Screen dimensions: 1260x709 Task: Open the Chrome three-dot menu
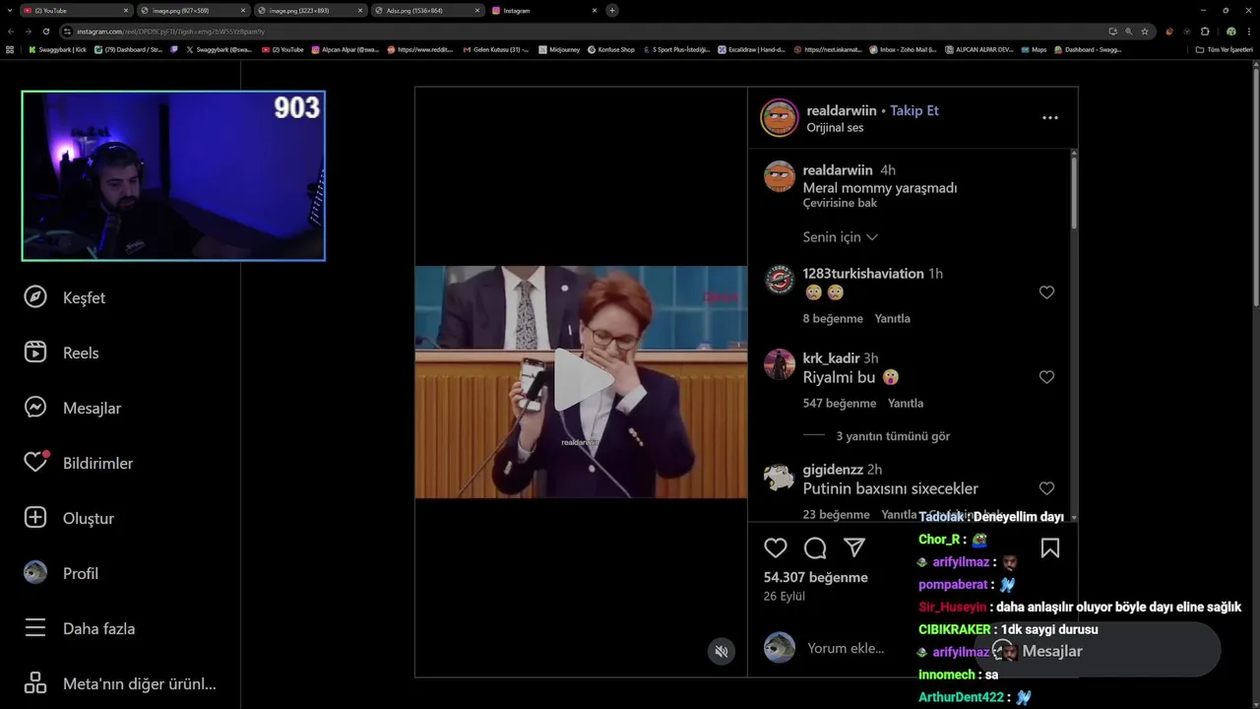pos(1248,32)
